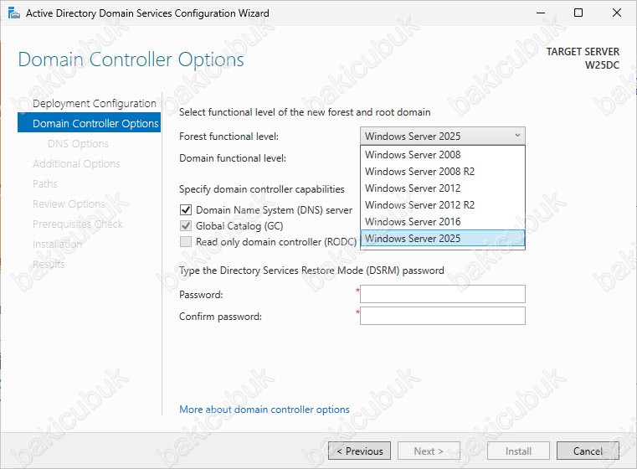The height and width of the screenshot is (469, 637).
Task: Expand the Forest functional level dropdown arrow
Action: point(517,136)
